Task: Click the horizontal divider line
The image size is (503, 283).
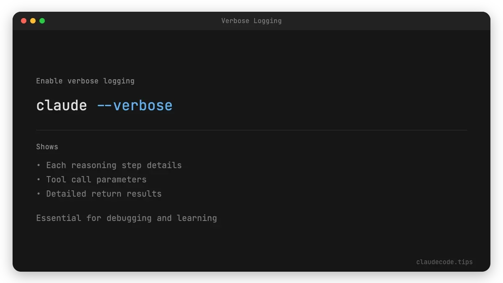Action: click(251, 129)
